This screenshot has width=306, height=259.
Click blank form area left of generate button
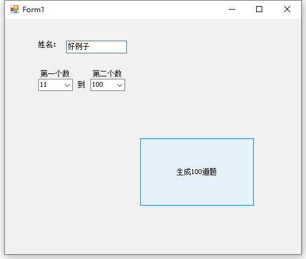[x=71, y=172]
